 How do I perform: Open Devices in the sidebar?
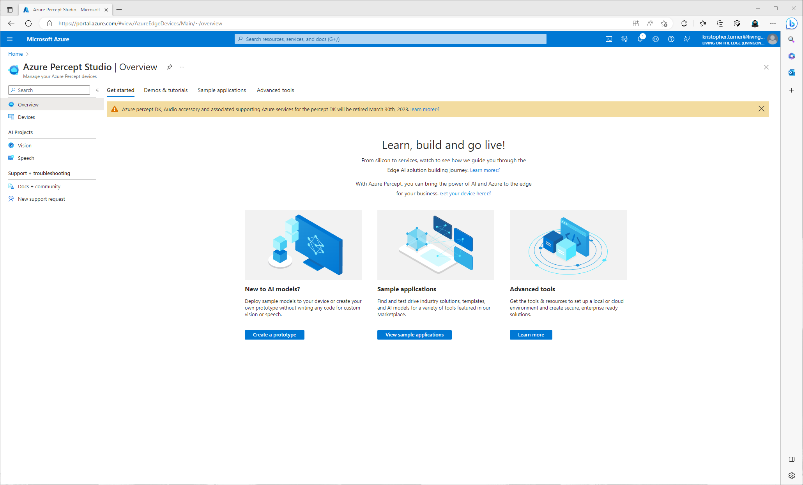point(26,117)
